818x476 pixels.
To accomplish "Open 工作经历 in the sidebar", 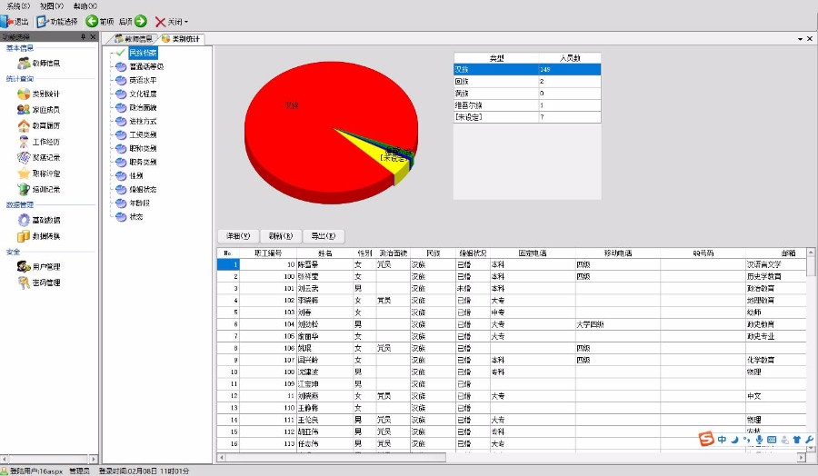I will pyautogui.click(x=38, y=142).
